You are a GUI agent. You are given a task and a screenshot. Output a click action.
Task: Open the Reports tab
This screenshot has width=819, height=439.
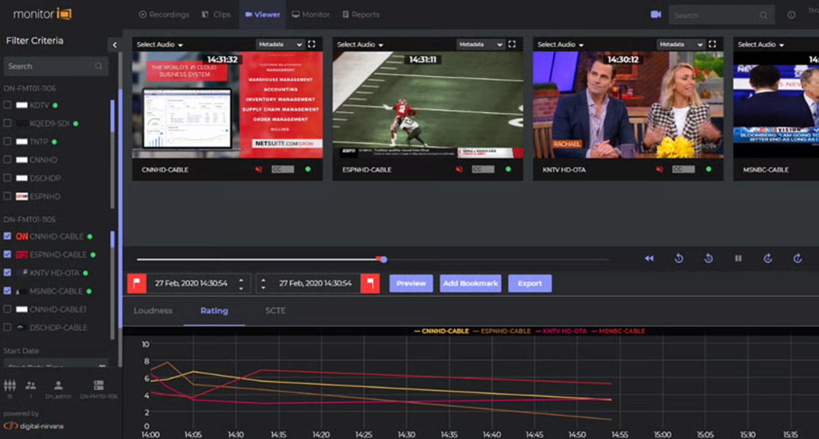click(x=361, y=14)
